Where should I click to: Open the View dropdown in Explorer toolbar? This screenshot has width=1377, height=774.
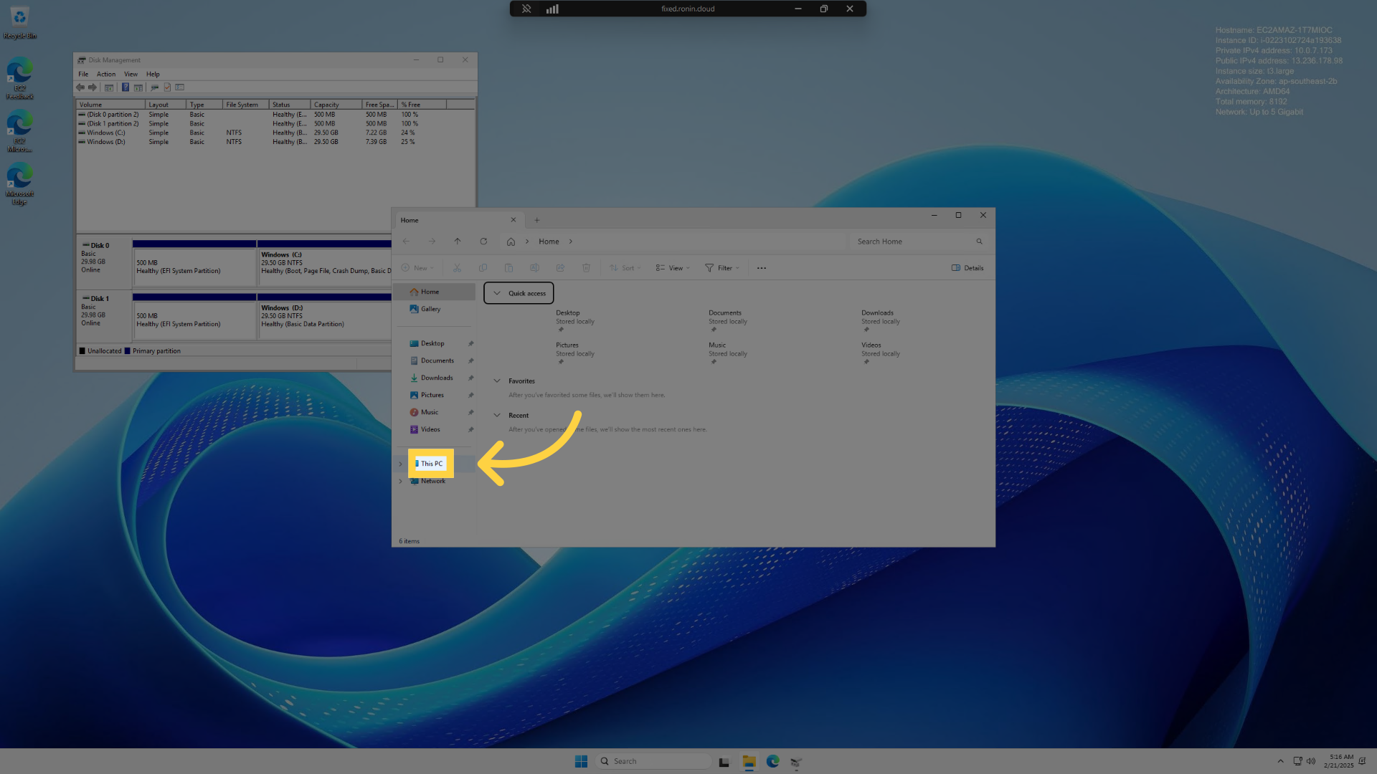pyautogui.click(x=673, y=268)
